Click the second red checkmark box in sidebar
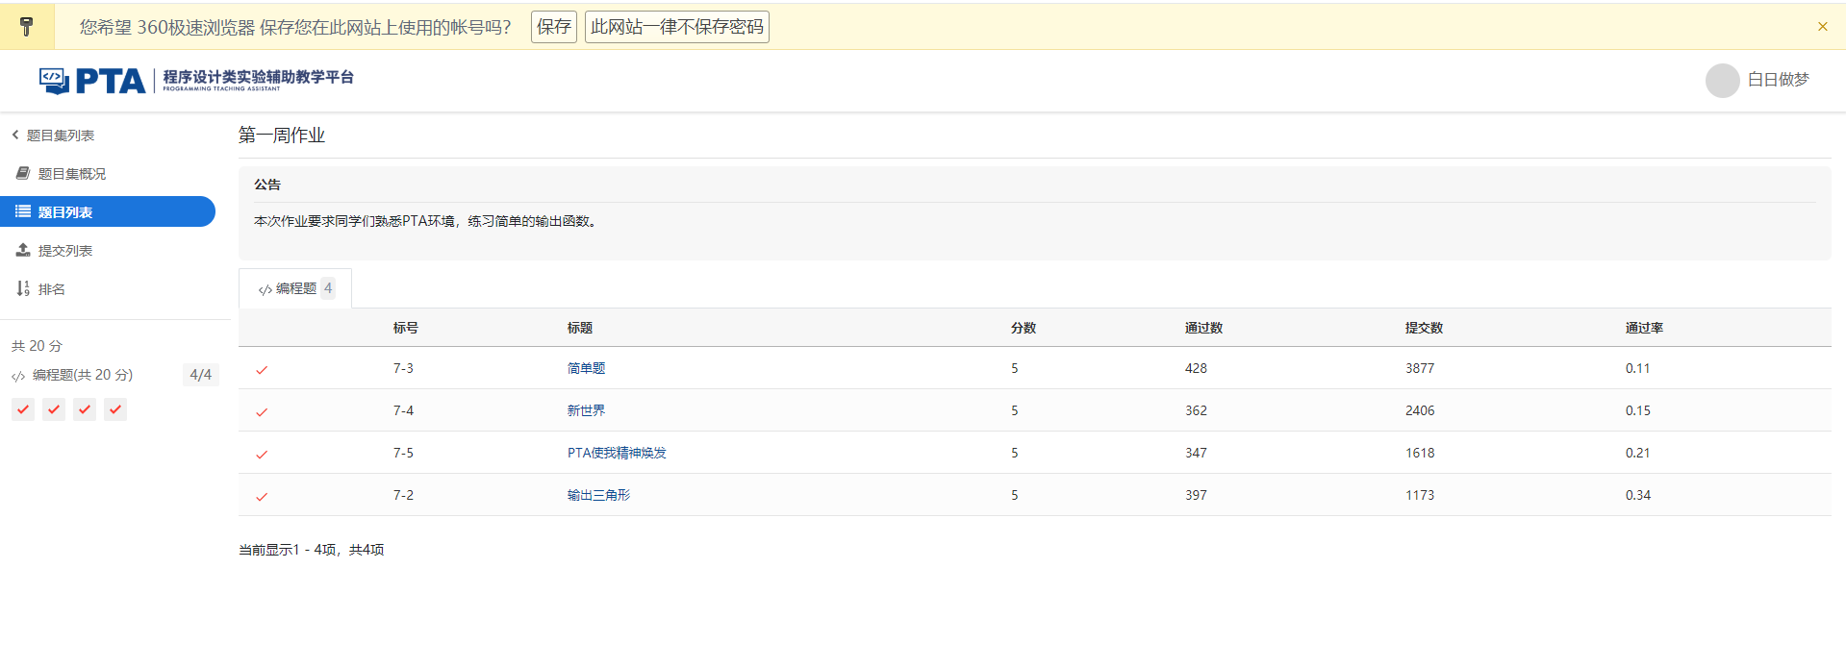1846x667 pixels. point(54,409)
